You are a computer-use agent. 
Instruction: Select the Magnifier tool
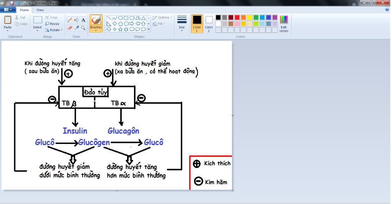83,28
